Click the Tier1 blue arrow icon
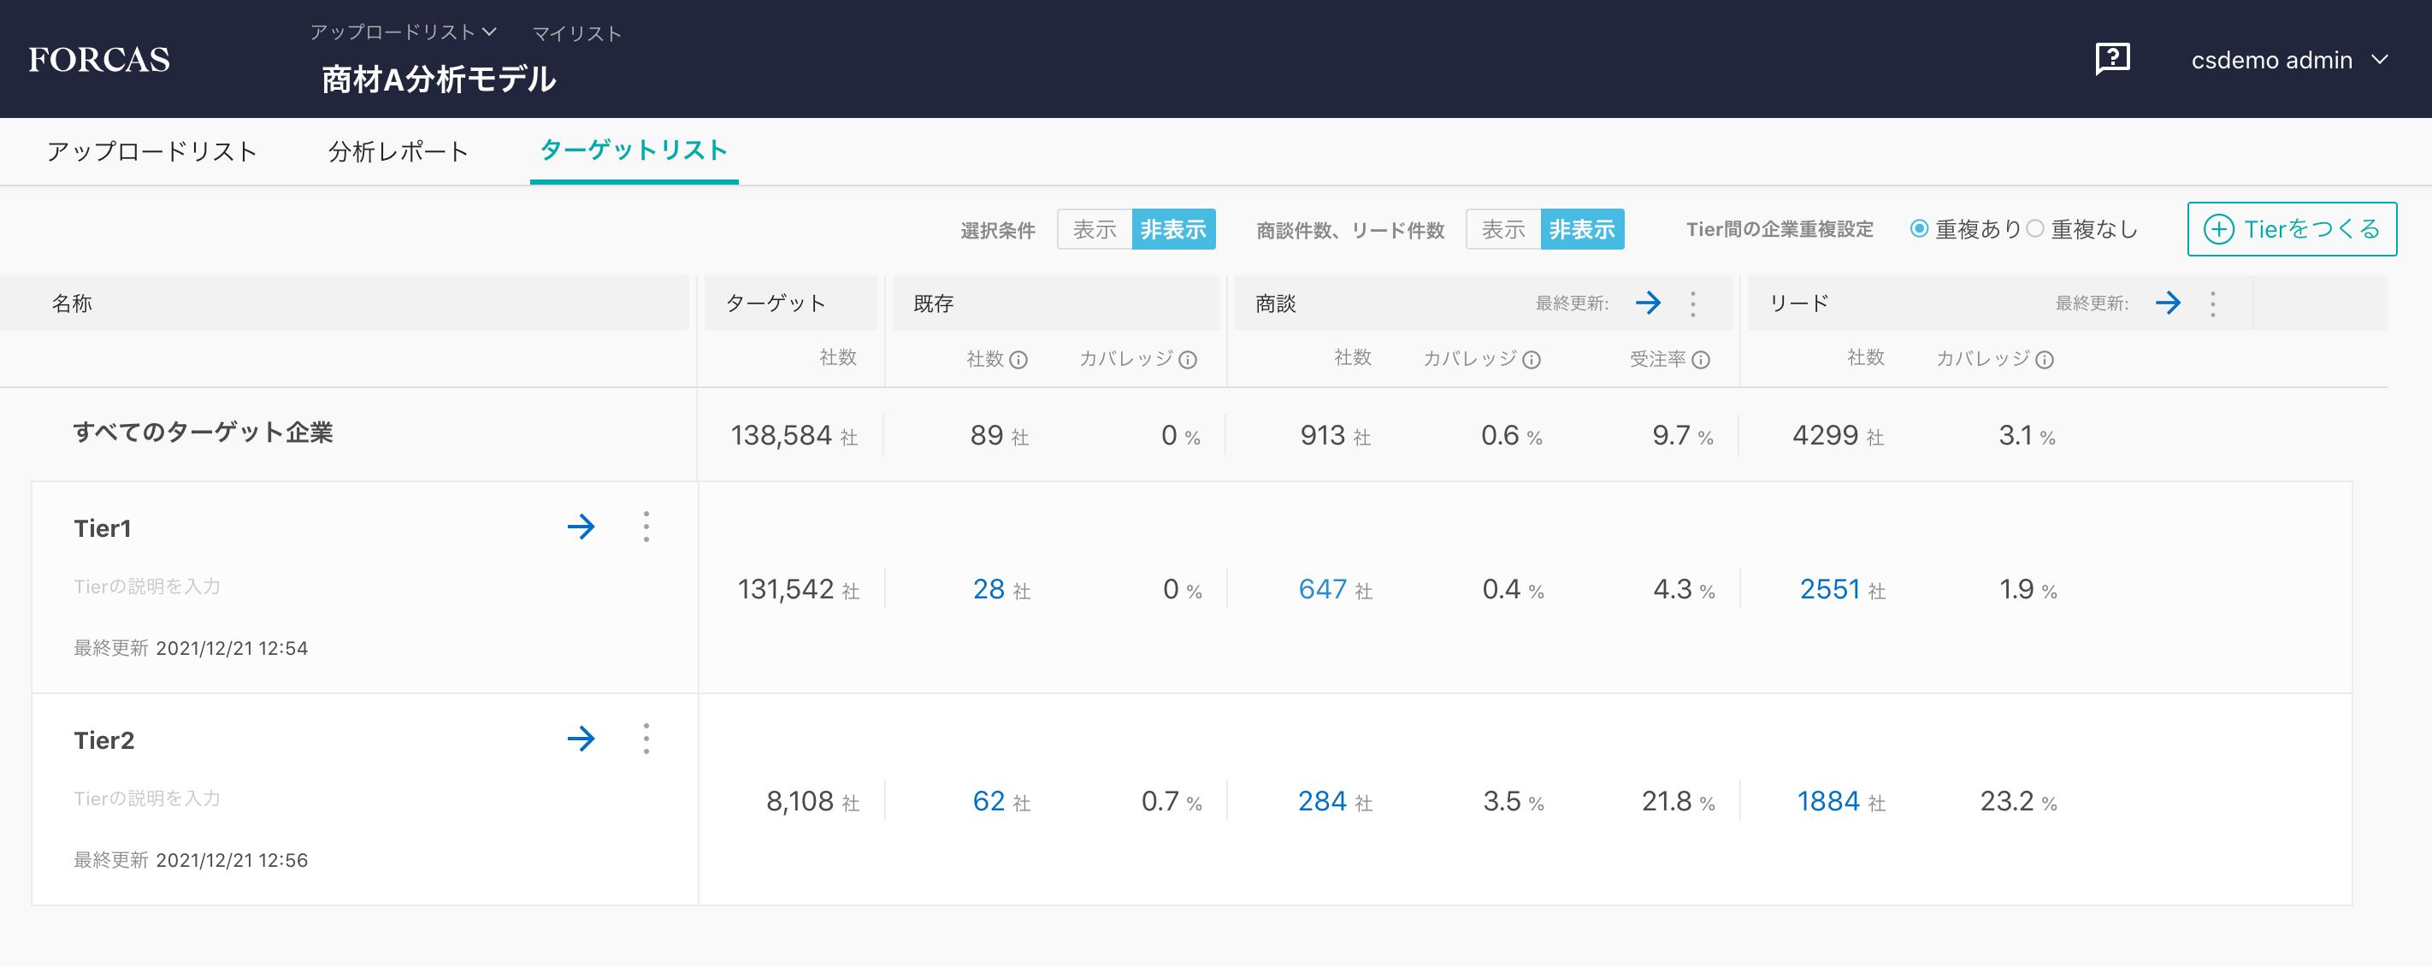This screenshot has height=966, width=2432. tap(581, 527)
